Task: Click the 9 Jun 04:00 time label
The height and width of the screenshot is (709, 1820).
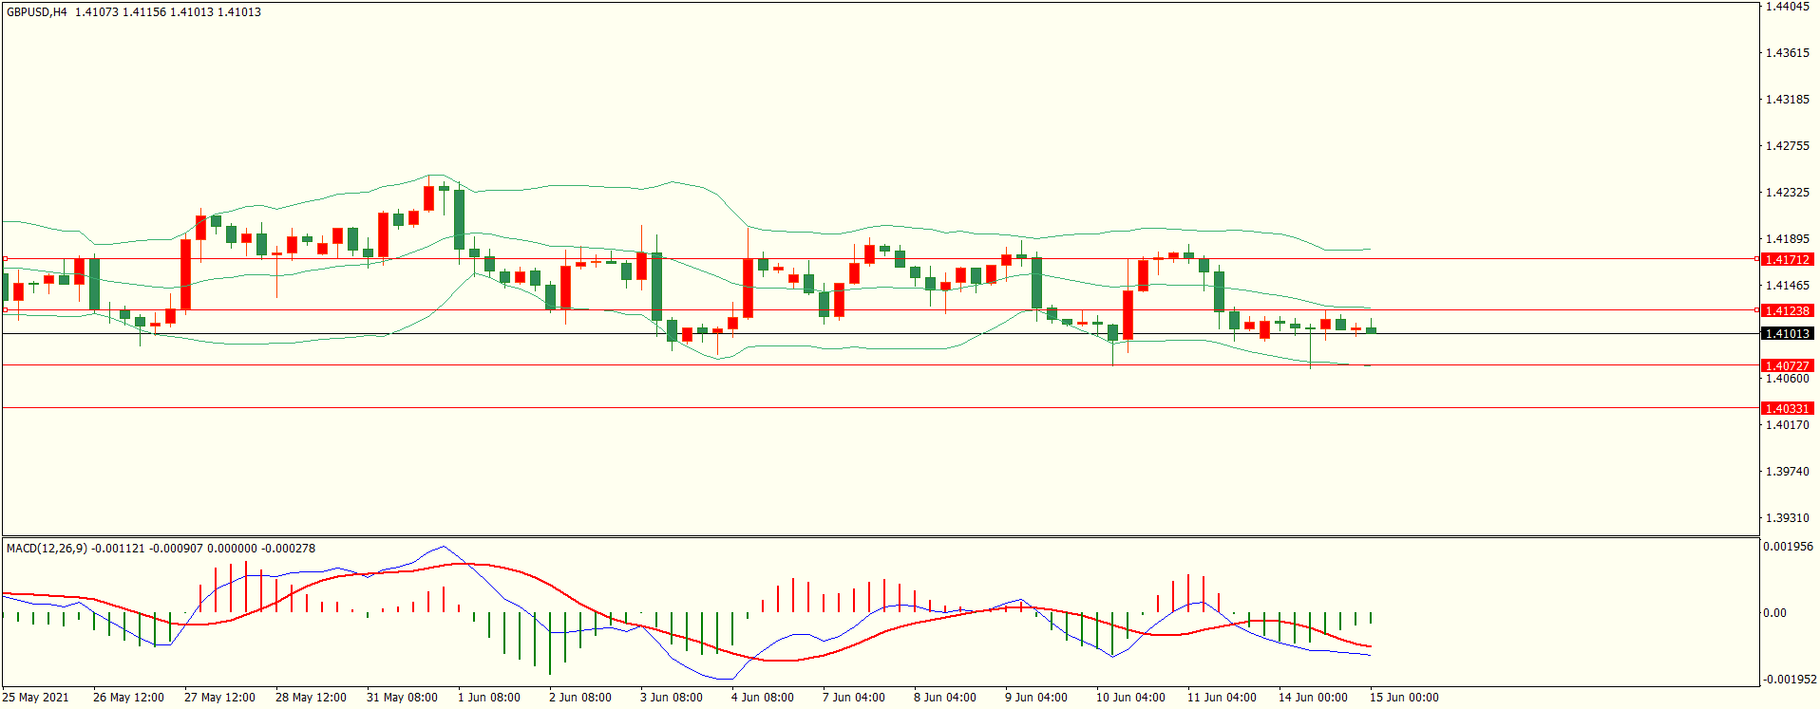Action: (1036, 698)
